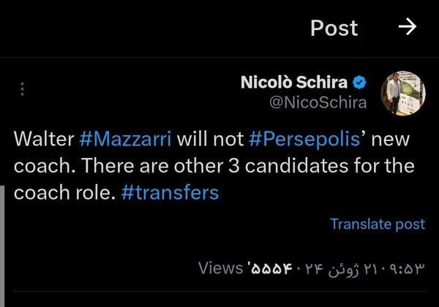Click the Post header title

(x=334, y=28)
